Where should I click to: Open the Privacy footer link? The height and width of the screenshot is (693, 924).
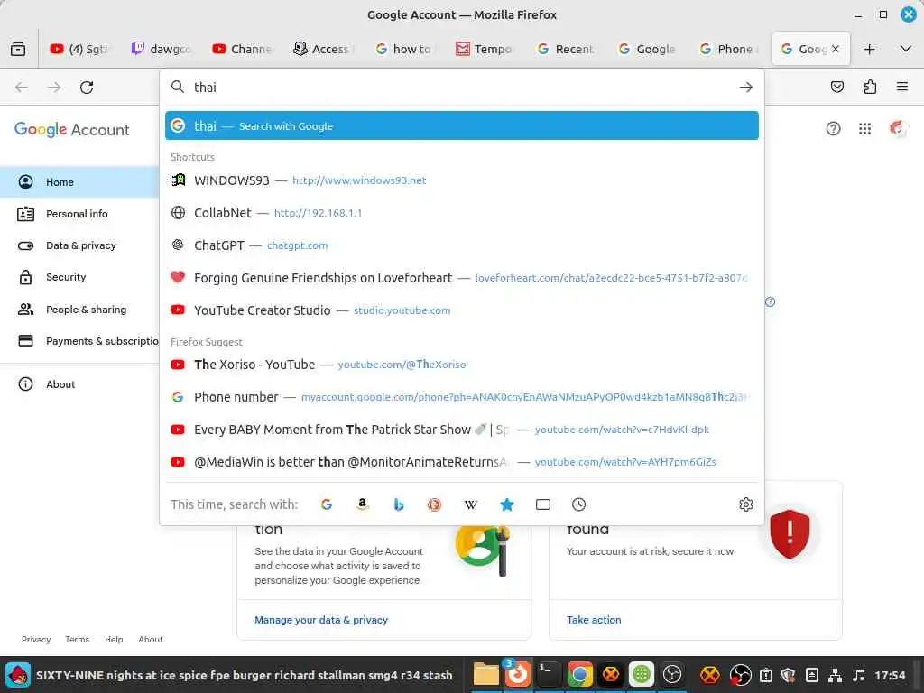(x=36, y=640)
